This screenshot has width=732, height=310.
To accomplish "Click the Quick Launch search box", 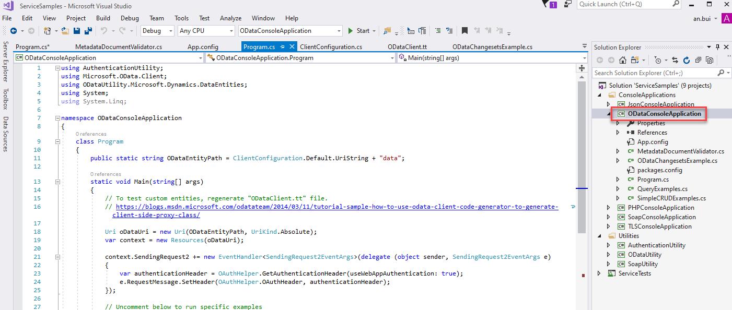I will pos(629,4).
